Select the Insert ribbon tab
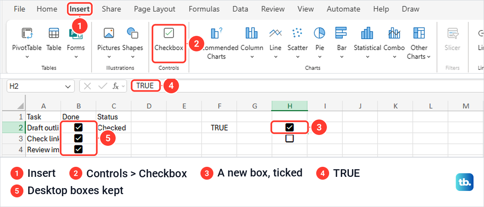Screen dimensions: 484x207 (79, 9)
